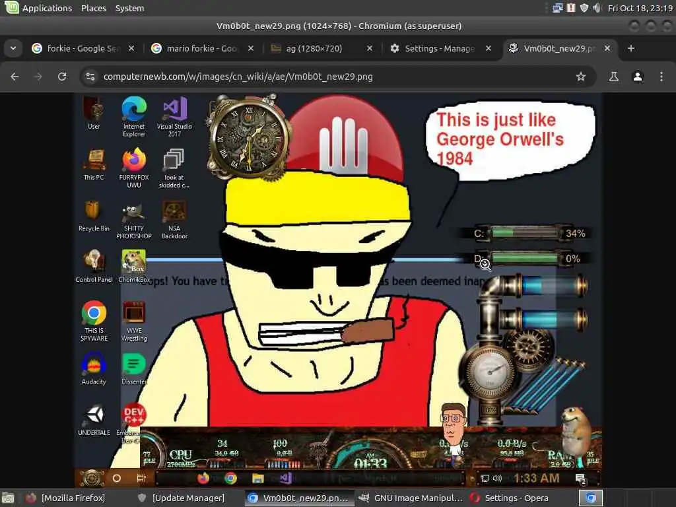Click the NSA Backdoor icon in picture

click(174, 219)
